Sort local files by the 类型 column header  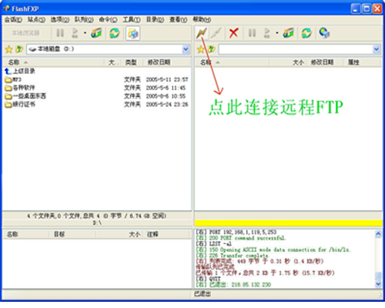tap(131, 62)
